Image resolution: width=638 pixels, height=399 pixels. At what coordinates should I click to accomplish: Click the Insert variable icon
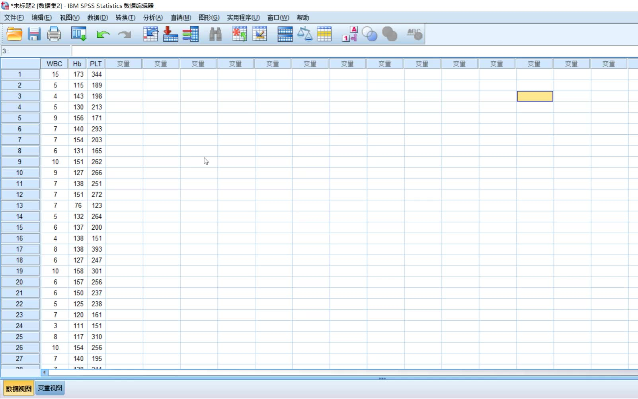(x=259, y=34)
